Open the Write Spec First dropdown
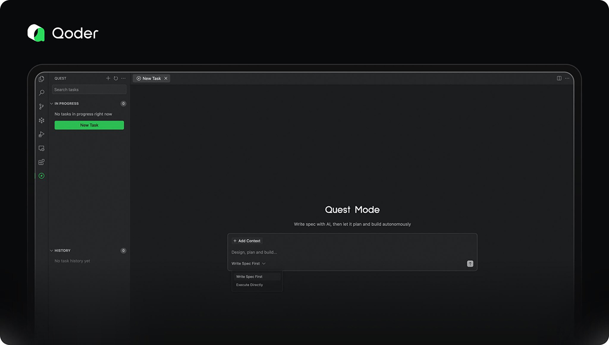Viewport: 609px width, 345px height. [249, 263]
